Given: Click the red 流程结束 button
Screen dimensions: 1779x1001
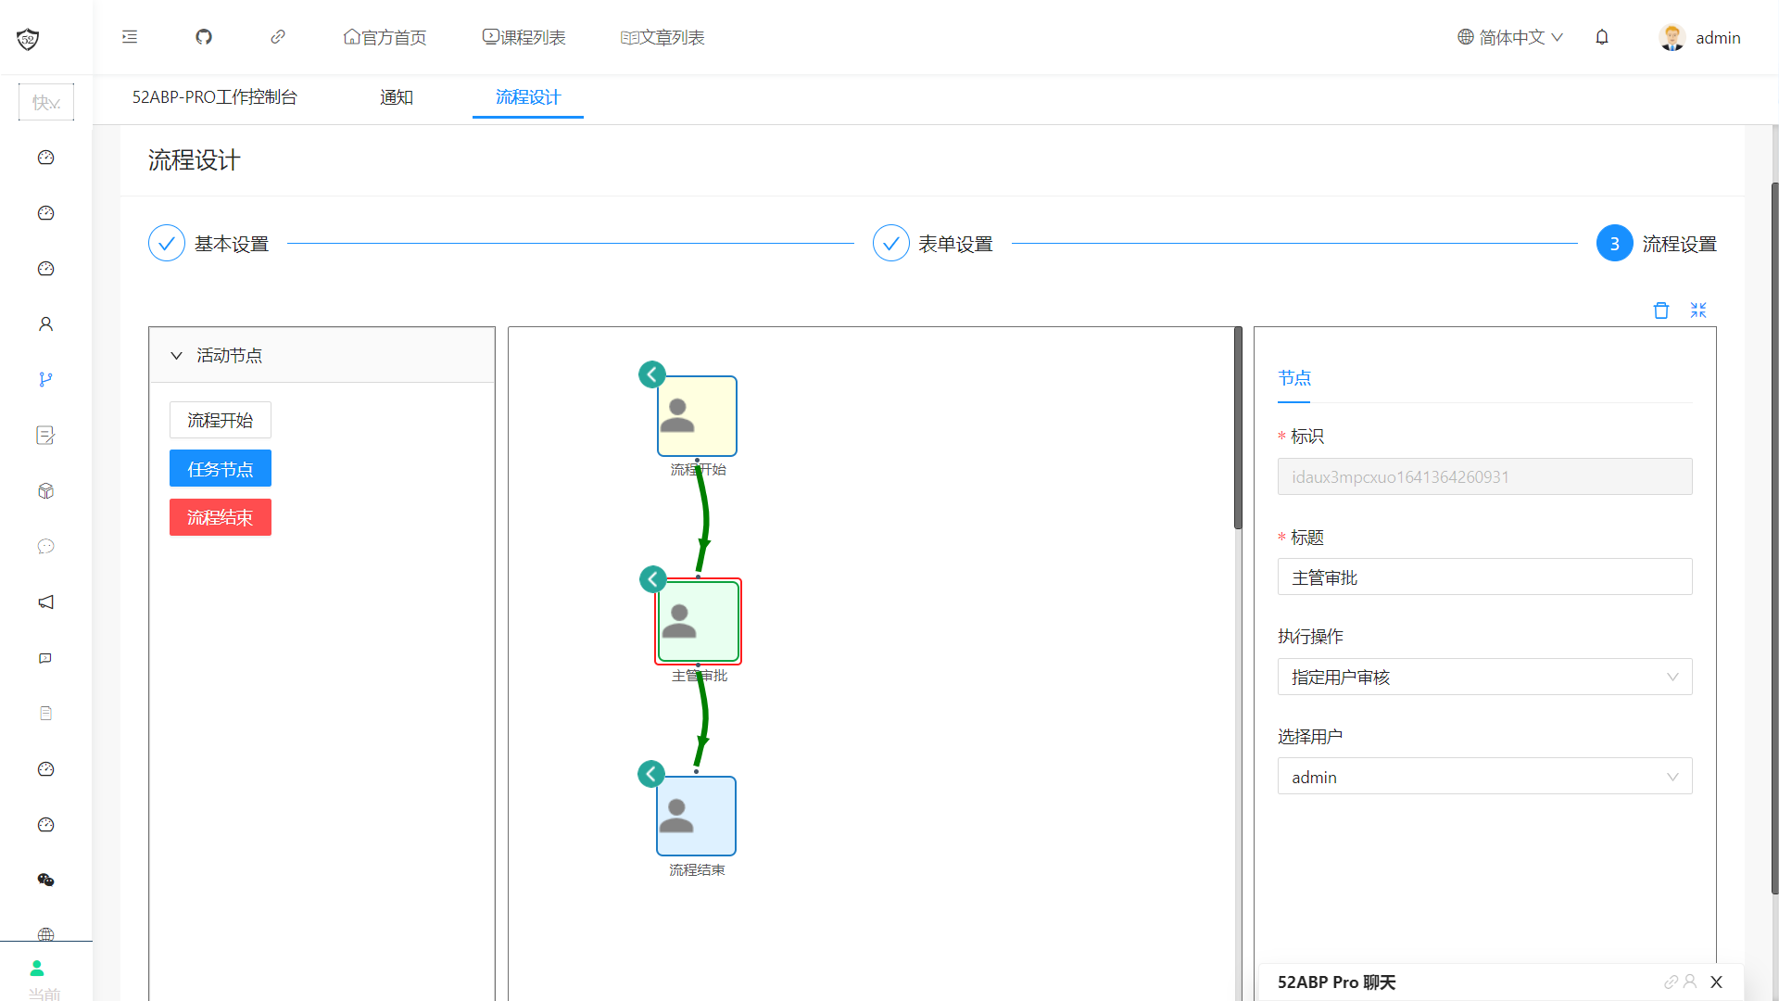Looking at the screenshot, I should pyautogui.click(x=221, y=517).
